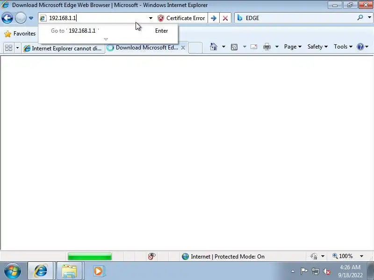Click the RSS Feeds icon
The width and height of the screenshot is (374, 280).
click(x=234, y=47)
